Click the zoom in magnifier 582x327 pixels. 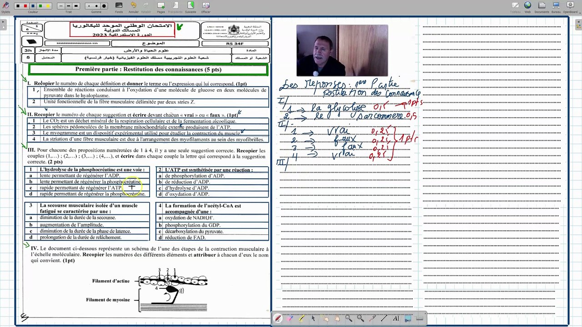click(349, 318)
